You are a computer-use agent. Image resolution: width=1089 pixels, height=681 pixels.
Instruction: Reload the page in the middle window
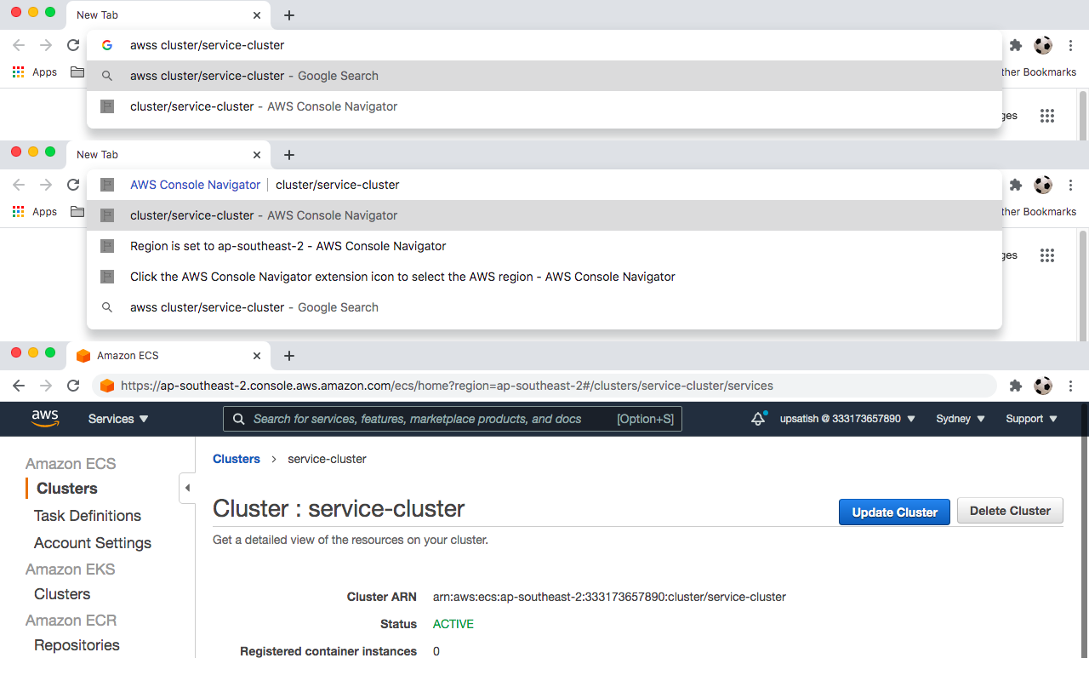point(73,185)
